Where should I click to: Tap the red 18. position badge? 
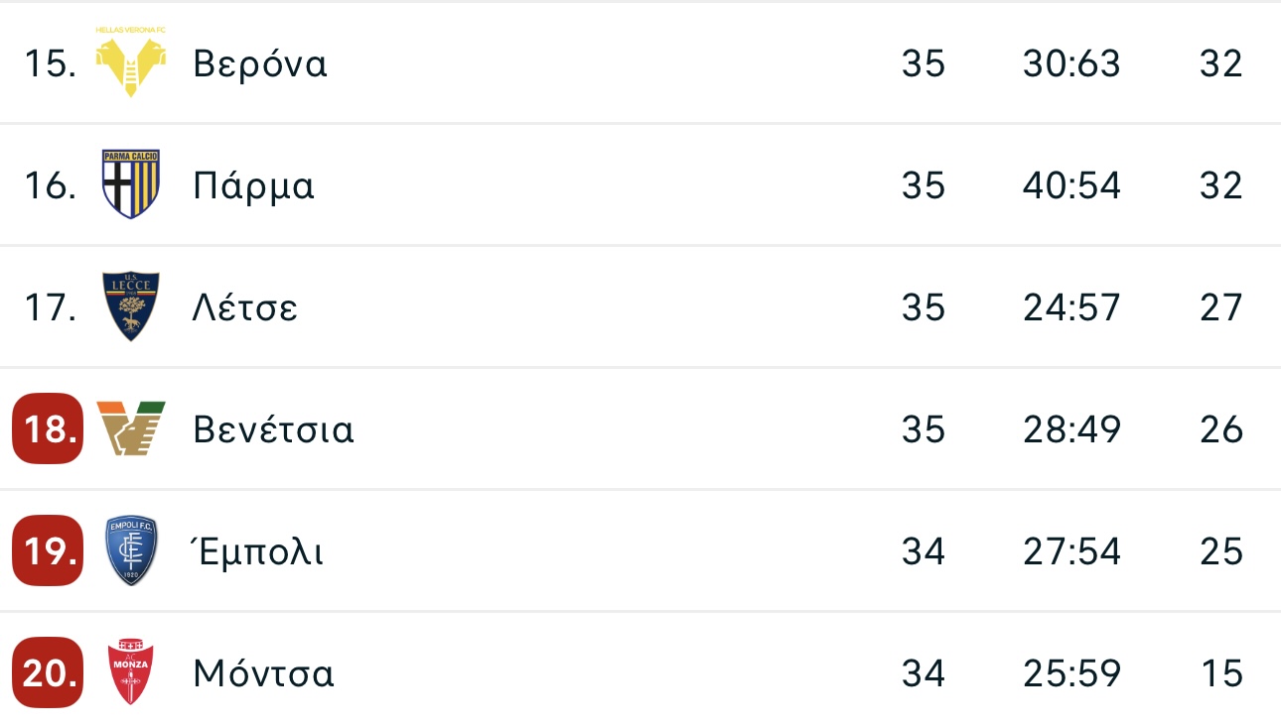(48, 428)
